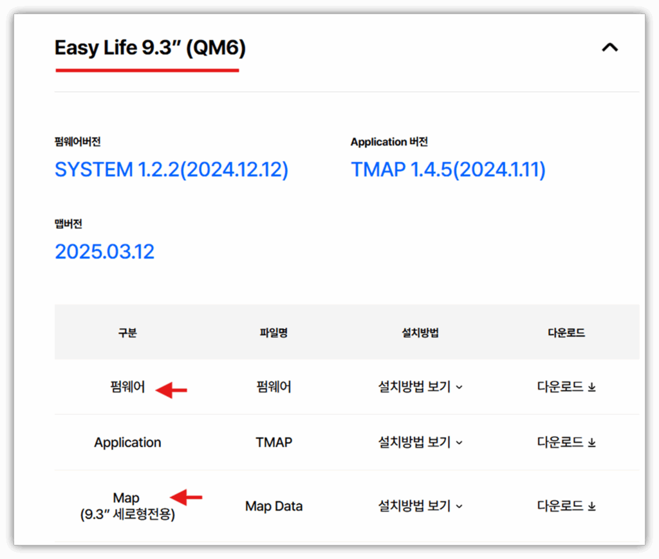Click the download arrow icon in 펌웨어 row
The image size is (659, 559).
tap(592, 387)
